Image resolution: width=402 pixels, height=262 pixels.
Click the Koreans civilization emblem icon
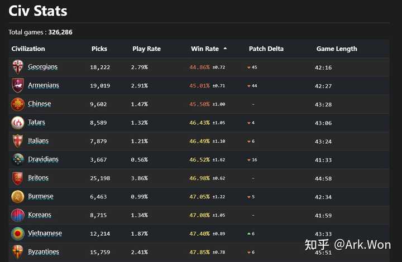(x=18, y=215)
